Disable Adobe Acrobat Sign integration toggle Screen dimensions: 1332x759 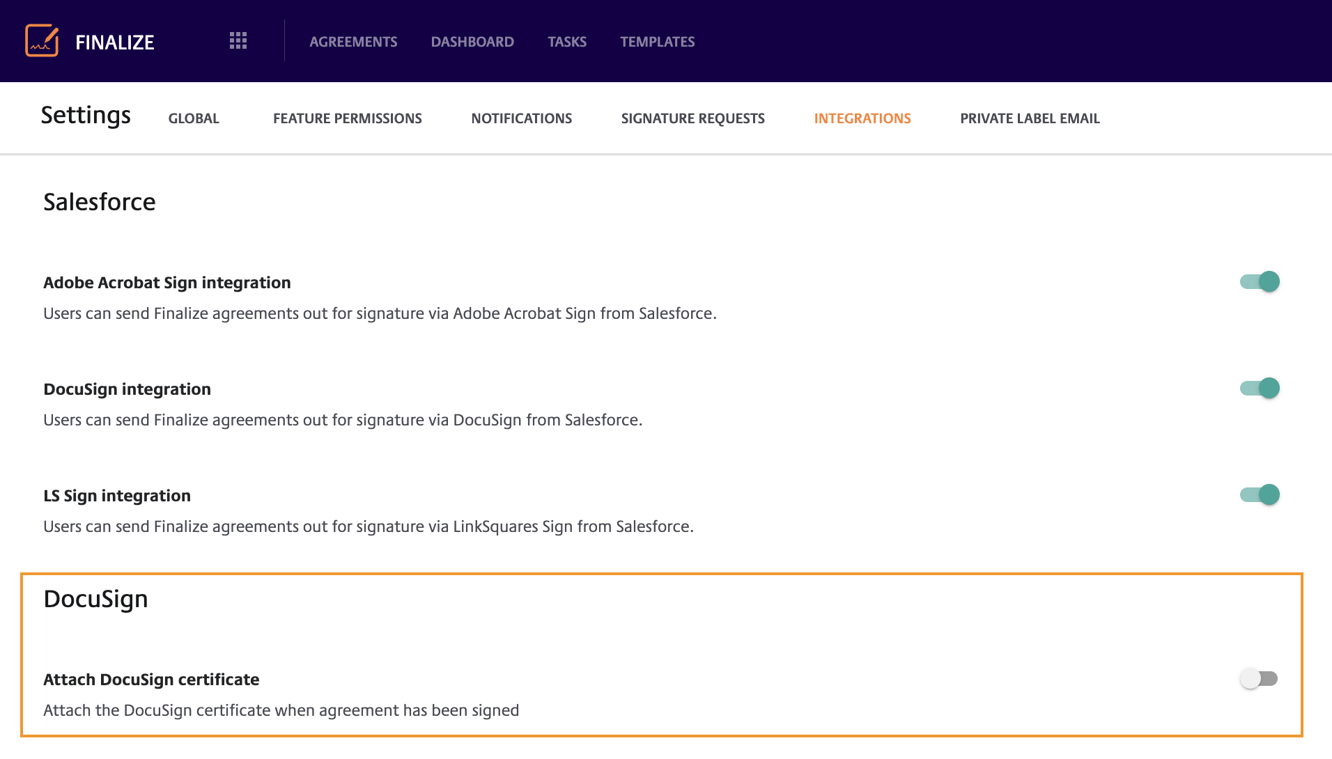click(x=1260, y=281)
